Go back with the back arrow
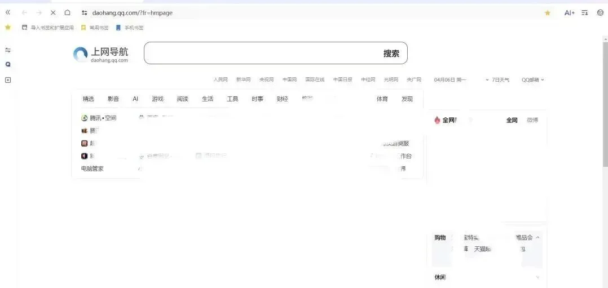608x288 pixels. (24, 12)
